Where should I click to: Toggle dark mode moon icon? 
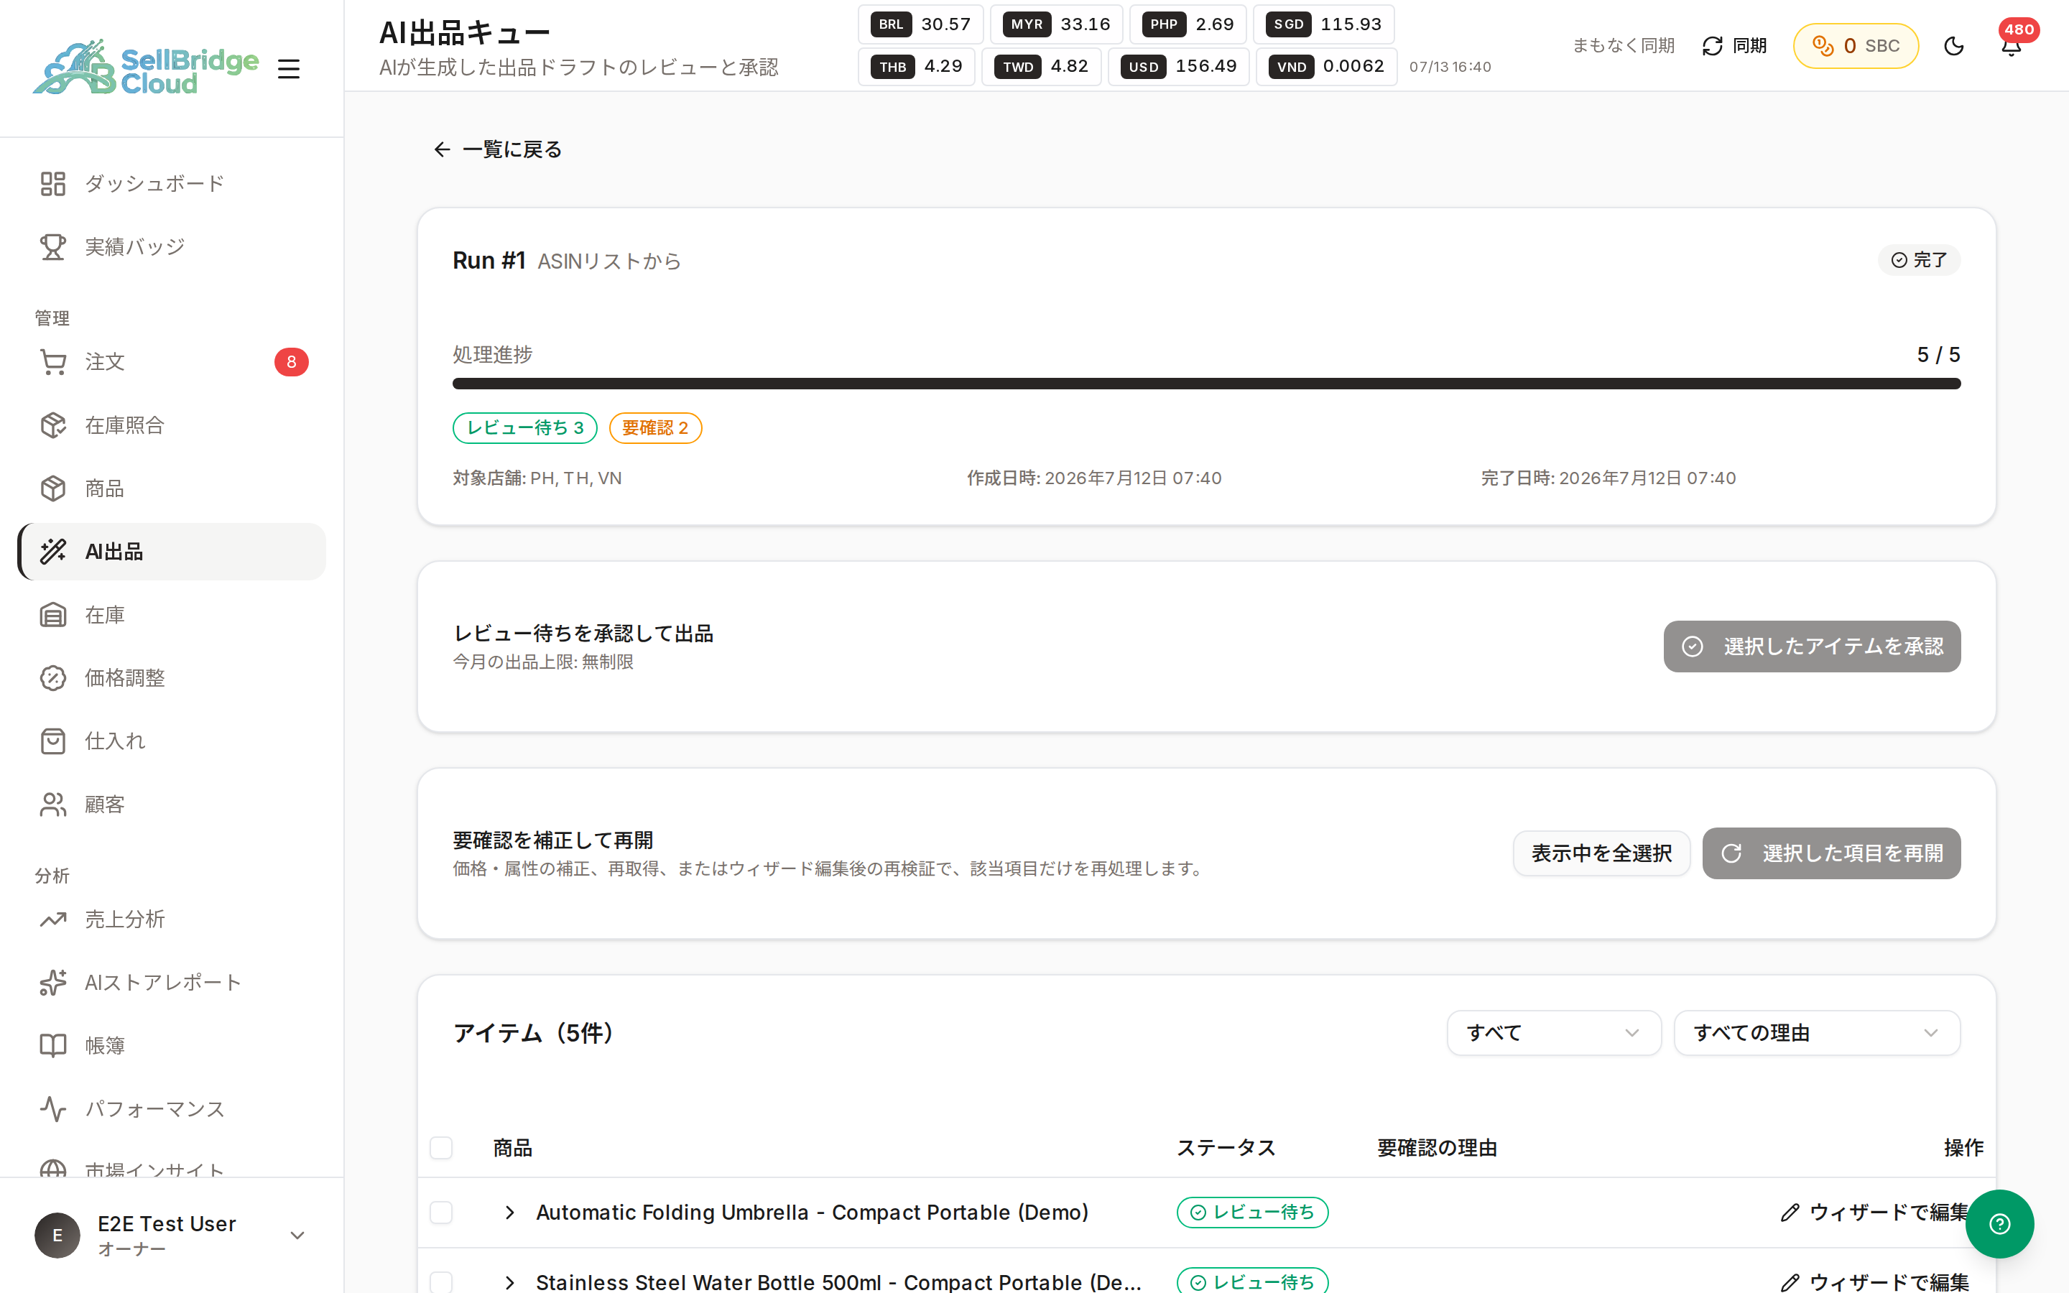[x=1953, y=46]
